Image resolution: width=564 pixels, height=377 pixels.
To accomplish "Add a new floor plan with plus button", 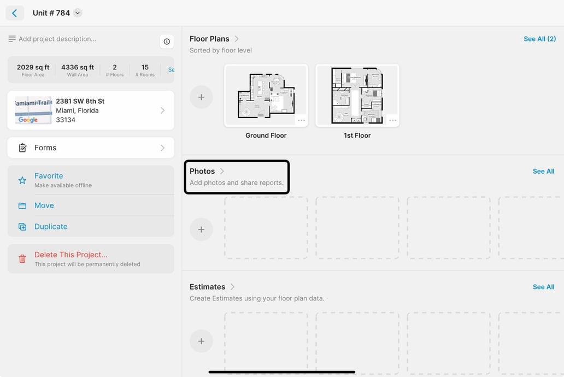I will click(x=201, y=97).
